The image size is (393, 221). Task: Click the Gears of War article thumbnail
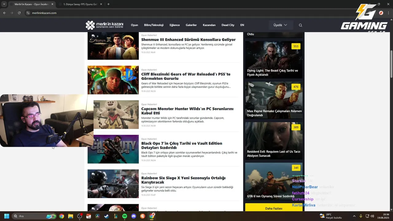[x=113, y=80]
